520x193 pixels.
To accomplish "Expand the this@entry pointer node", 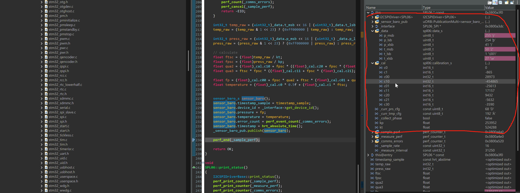I will coord(368,155).
